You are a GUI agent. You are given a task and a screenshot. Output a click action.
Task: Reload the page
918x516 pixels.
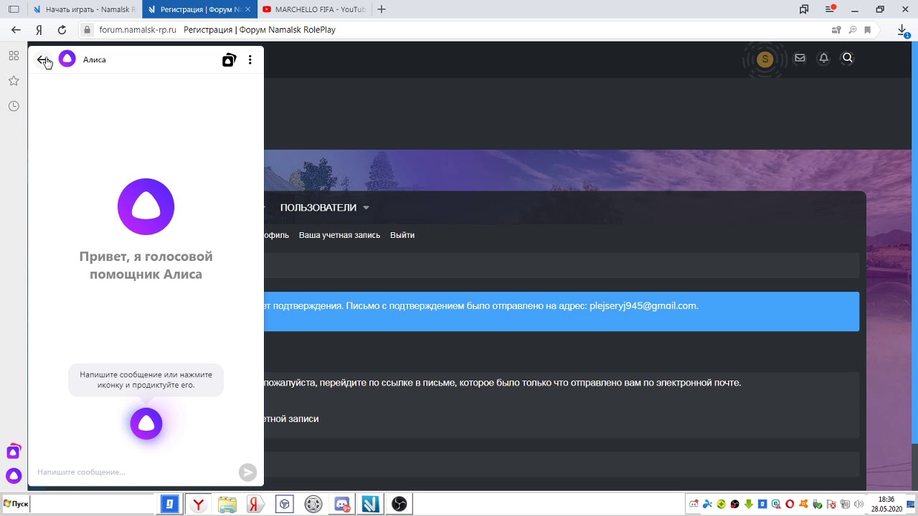coord(62,30)
